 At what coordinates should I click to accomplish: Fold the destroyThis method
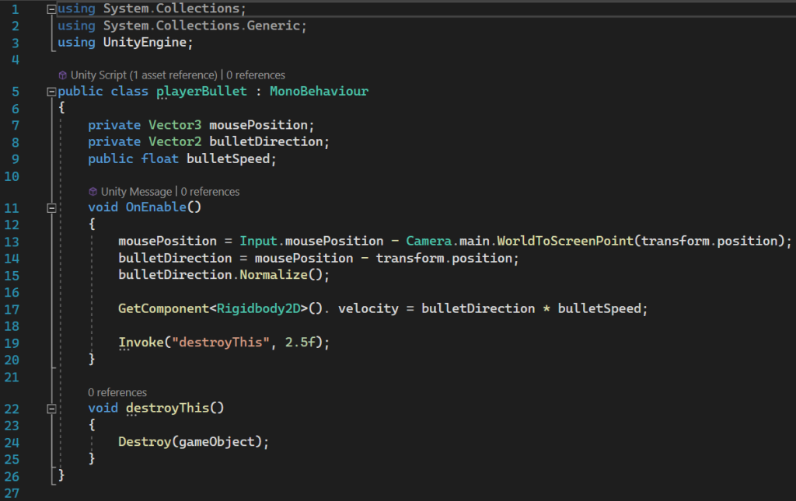click(x=51, y=409)
